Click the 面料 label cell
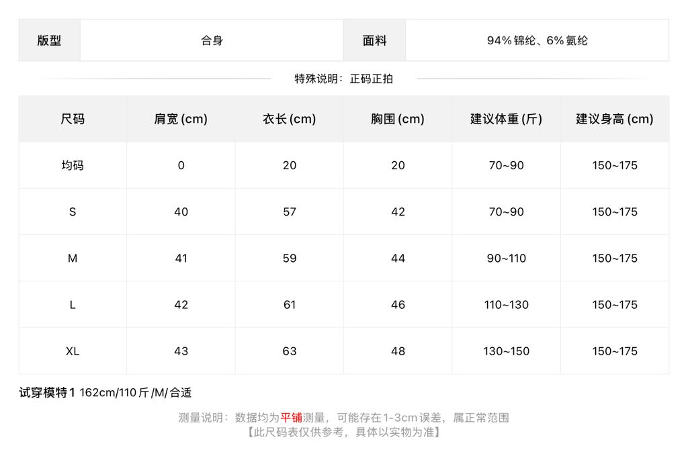Viewport: 688px width, 458px height. click(374, 40)
